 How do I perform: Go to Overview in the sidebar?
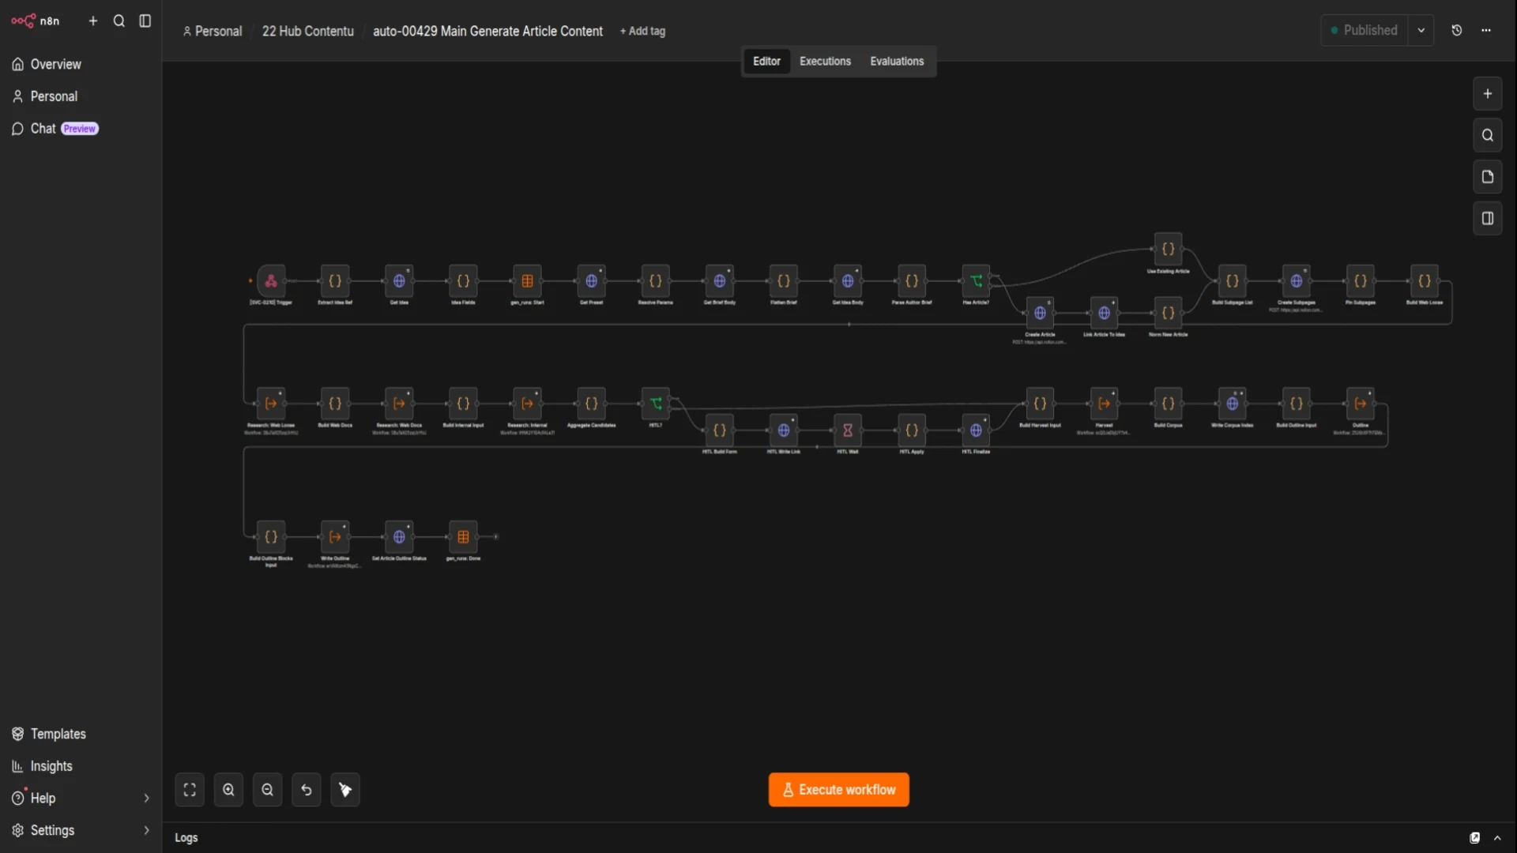tap(81, 64)
